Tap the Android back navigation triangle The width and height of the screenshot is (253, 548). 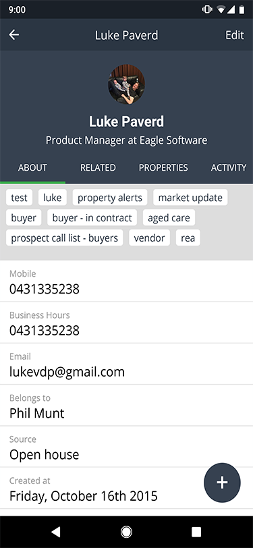pyautogui.click(x=56, y=532)
